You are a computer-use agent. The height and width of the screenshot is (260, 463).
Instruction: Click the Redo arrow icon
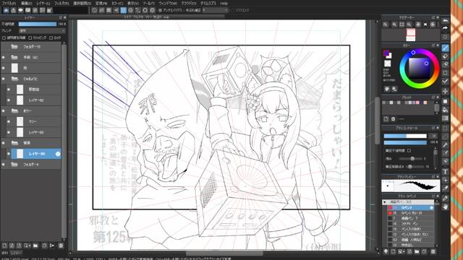click(x=446, y=28)
